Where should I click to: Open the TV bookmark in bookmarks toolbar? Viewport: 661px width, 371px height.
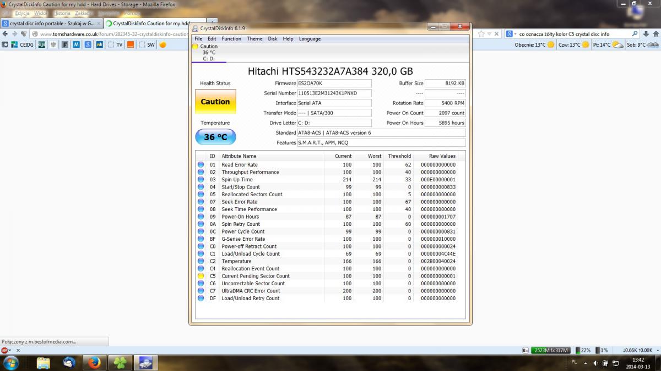click(x=115, y=45)
